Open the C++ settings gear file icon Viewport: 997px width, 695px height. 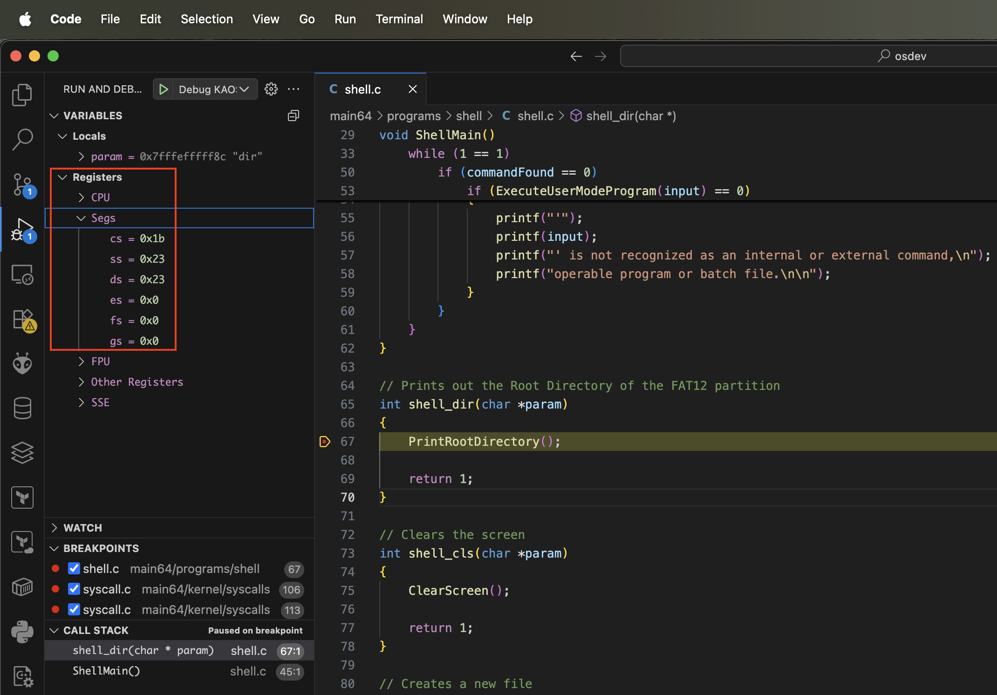(x=22, y=676)
